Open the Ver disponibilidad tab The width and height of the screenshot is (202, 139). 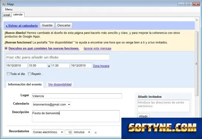60,85
